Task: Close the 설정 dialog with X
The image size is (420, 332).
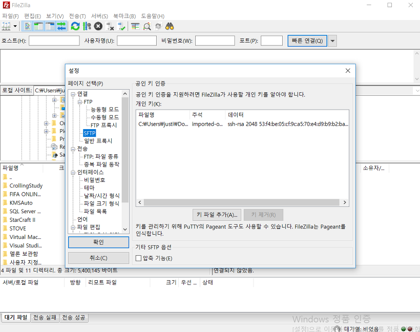Action: pyautogui.click(x=348, y=71)
